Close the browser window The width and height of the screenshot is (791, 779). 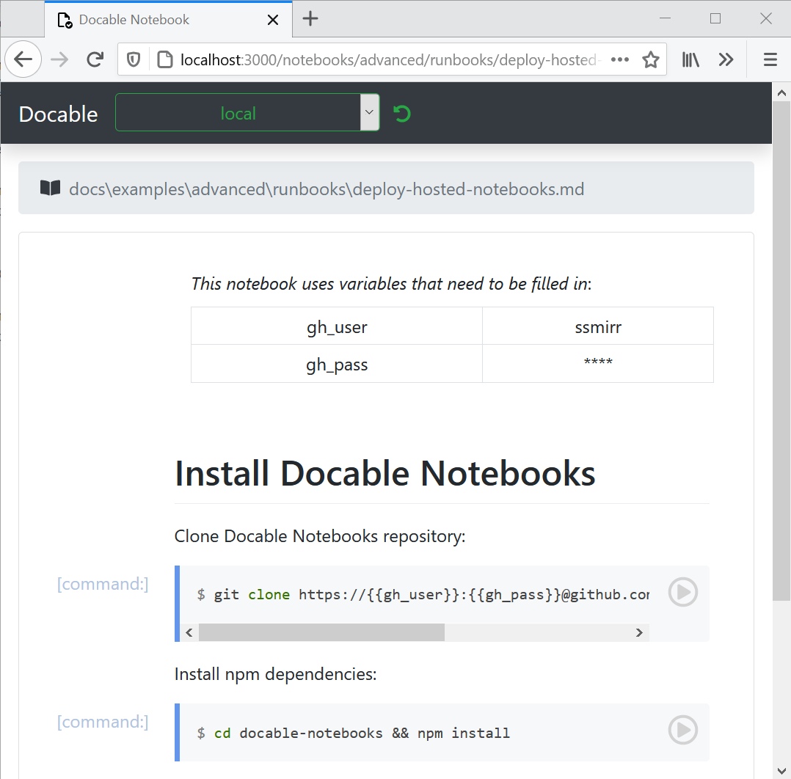pyautogui.click(x=765, y=18)
